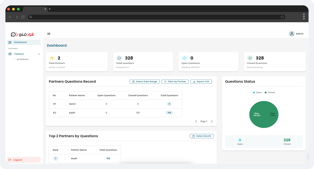Select Dashboard in sidebar menu
314x169 pixels.
24,42
